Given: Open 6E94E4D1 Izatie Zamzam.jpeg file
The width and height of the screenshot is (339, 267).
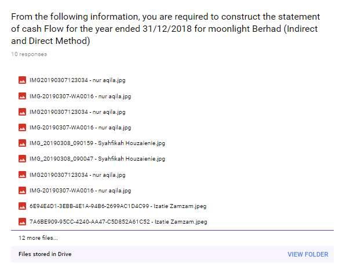Looking at the screenshot, I should [x=118, y=206].
